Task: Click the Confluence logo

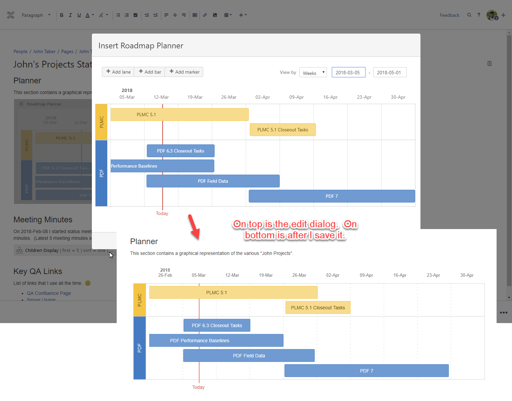Action: pos(11,15)
